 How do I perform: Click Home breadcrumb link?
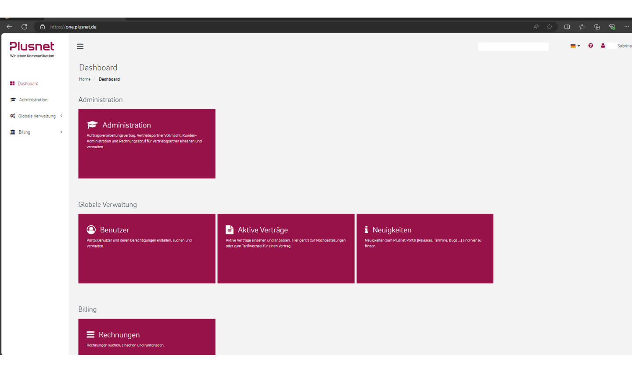[85, 79]
